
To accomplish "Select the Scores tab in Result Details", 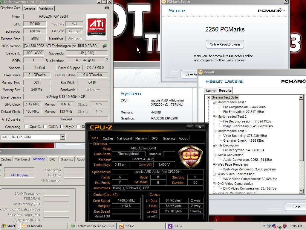I will coord(211,91).
